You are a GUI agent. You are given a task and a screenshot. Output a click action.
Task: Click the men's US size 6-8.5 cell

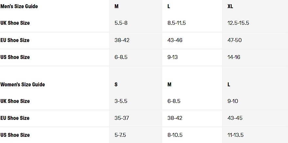point(121,57)
